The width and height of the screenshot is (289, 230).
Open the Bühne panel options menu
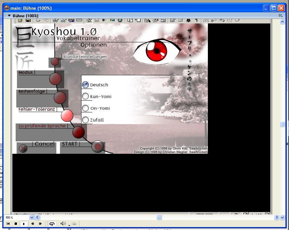tap(280, 16)
